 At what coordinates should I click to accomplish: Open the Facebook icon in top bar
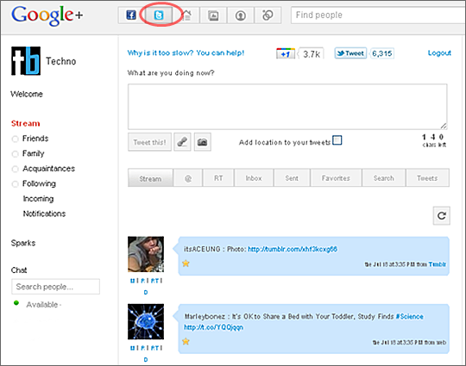(131, 16)
